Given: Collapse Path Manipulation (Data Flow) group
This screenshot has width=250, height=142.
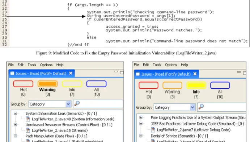Looking at the screenshot, I should [x=15, y=136].
